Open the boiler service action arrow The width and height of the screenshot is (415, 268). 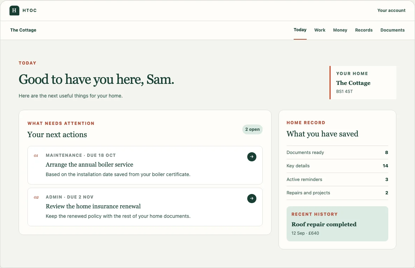pos(252,156)
